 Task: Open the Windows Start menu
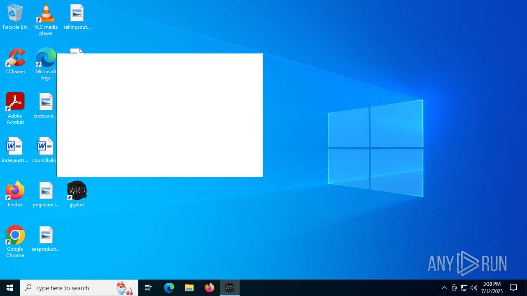[x=10, y=288]
